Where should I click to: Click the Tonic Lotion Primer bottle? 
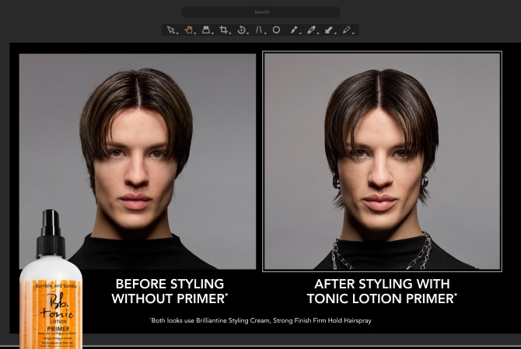tap(53, 288)
